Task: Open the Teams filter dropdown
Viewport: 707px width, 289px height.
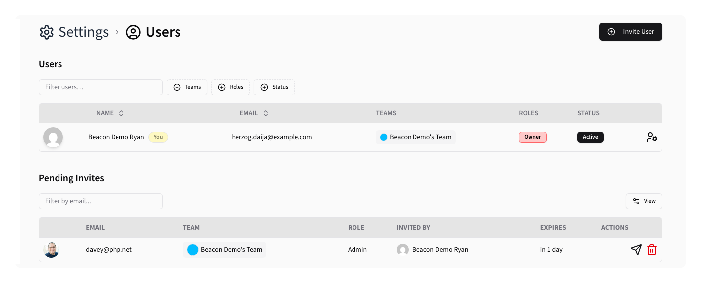Action: [187, 87]
